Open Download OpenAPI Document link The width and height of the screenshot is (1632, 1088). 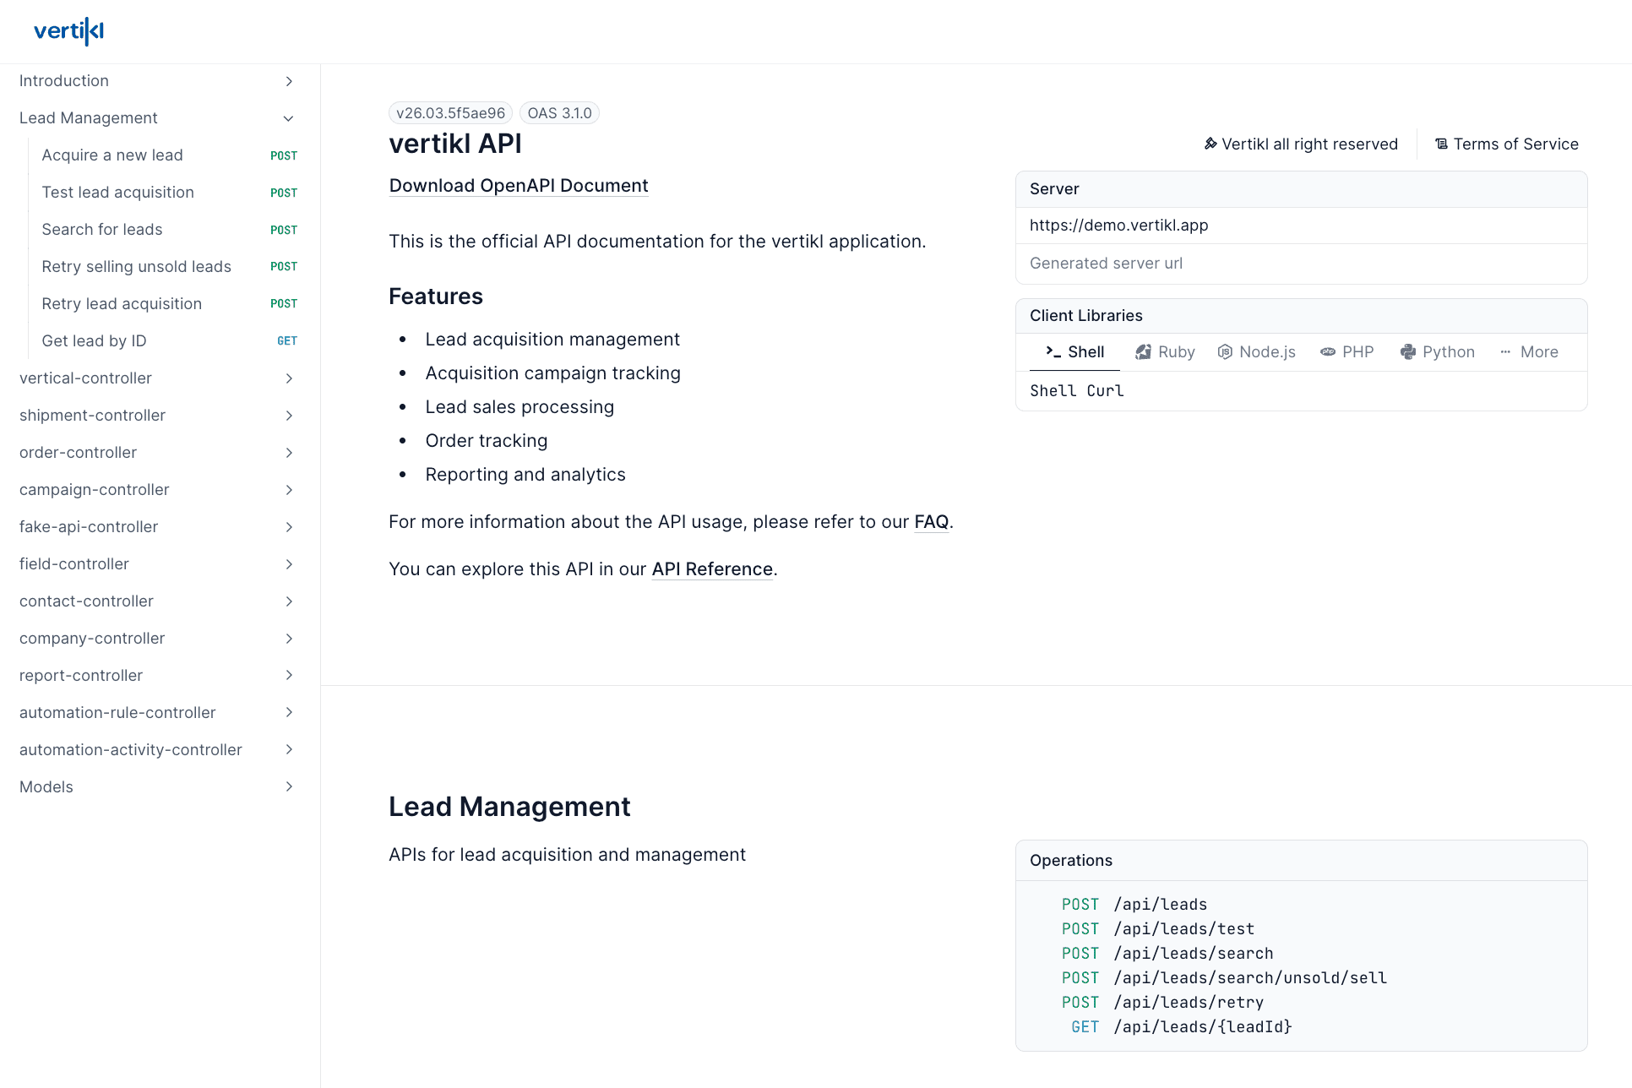pos(519,186)
